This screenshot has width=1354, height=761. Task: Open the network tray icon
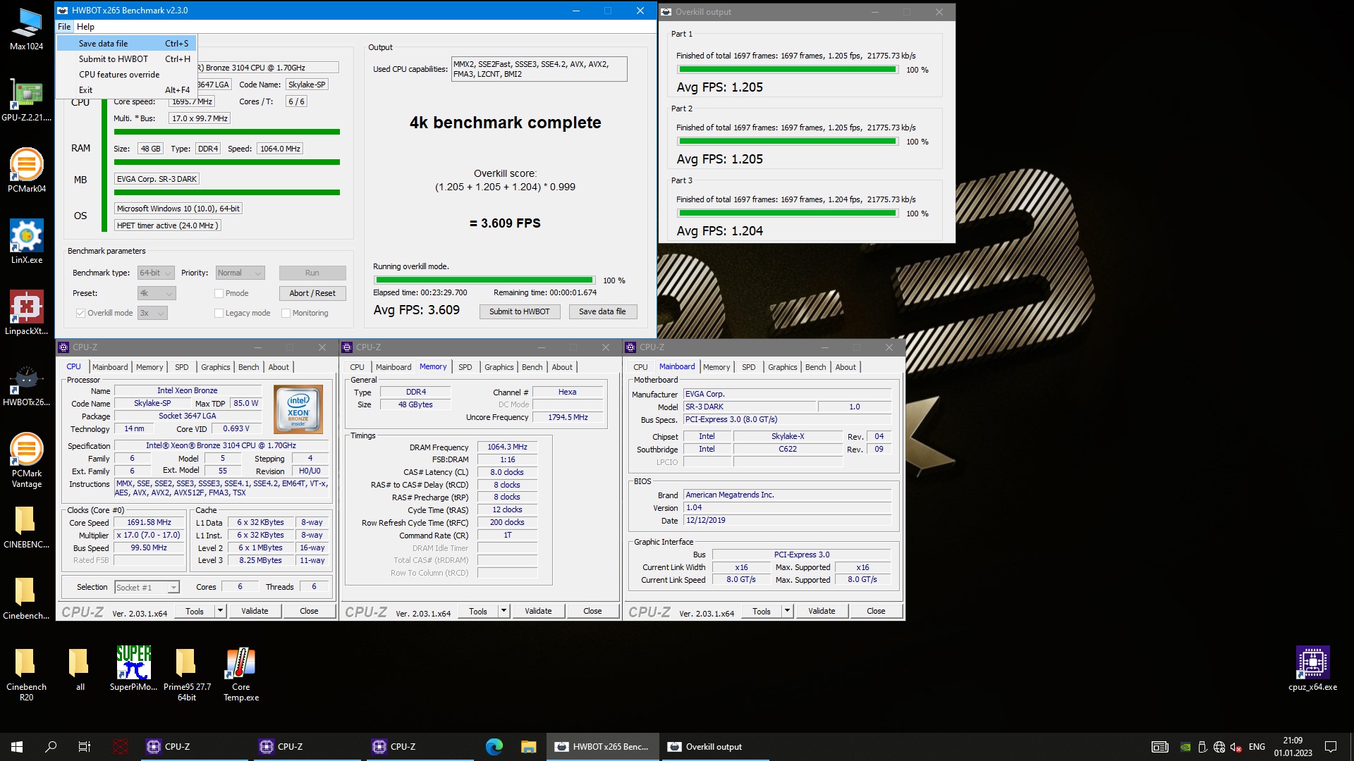click(1219, 747)
